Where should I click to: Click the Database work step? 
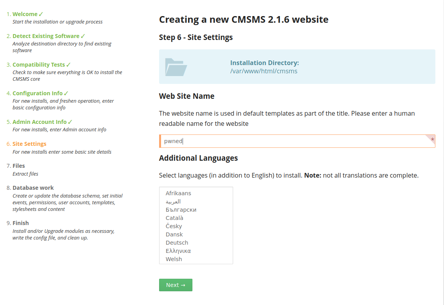33,188
